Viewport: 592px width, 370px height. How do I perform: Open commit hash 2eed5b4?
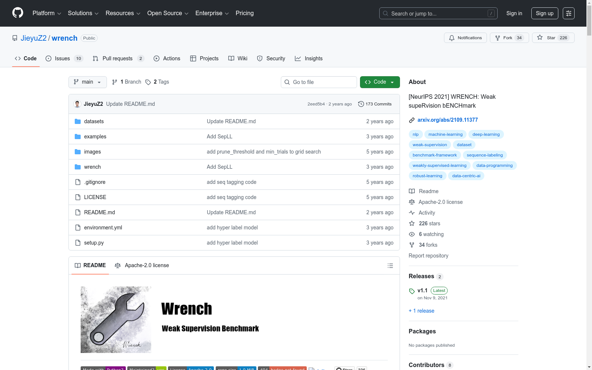316,104
